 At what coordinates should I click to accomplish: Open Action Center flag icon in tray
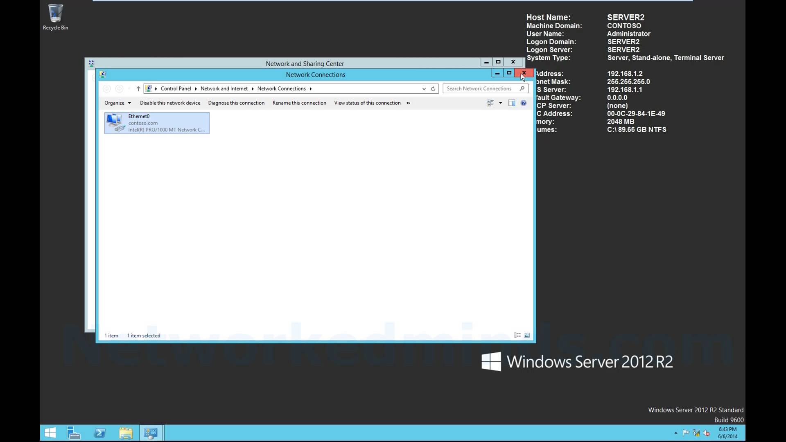tap(686, 433)
